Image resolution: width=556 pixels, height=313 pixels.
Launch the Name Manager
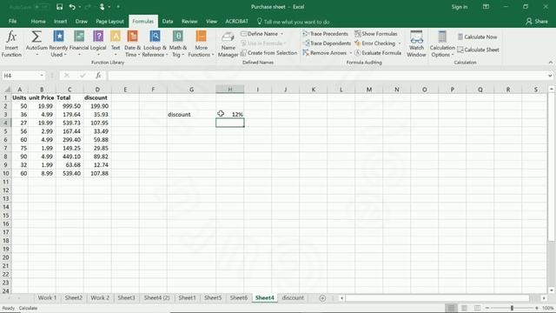coord(228,44)
